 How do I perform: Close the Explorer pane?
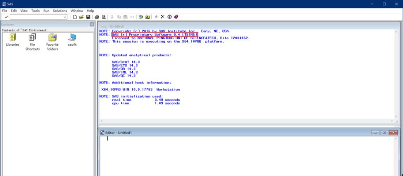coord(92,24)
